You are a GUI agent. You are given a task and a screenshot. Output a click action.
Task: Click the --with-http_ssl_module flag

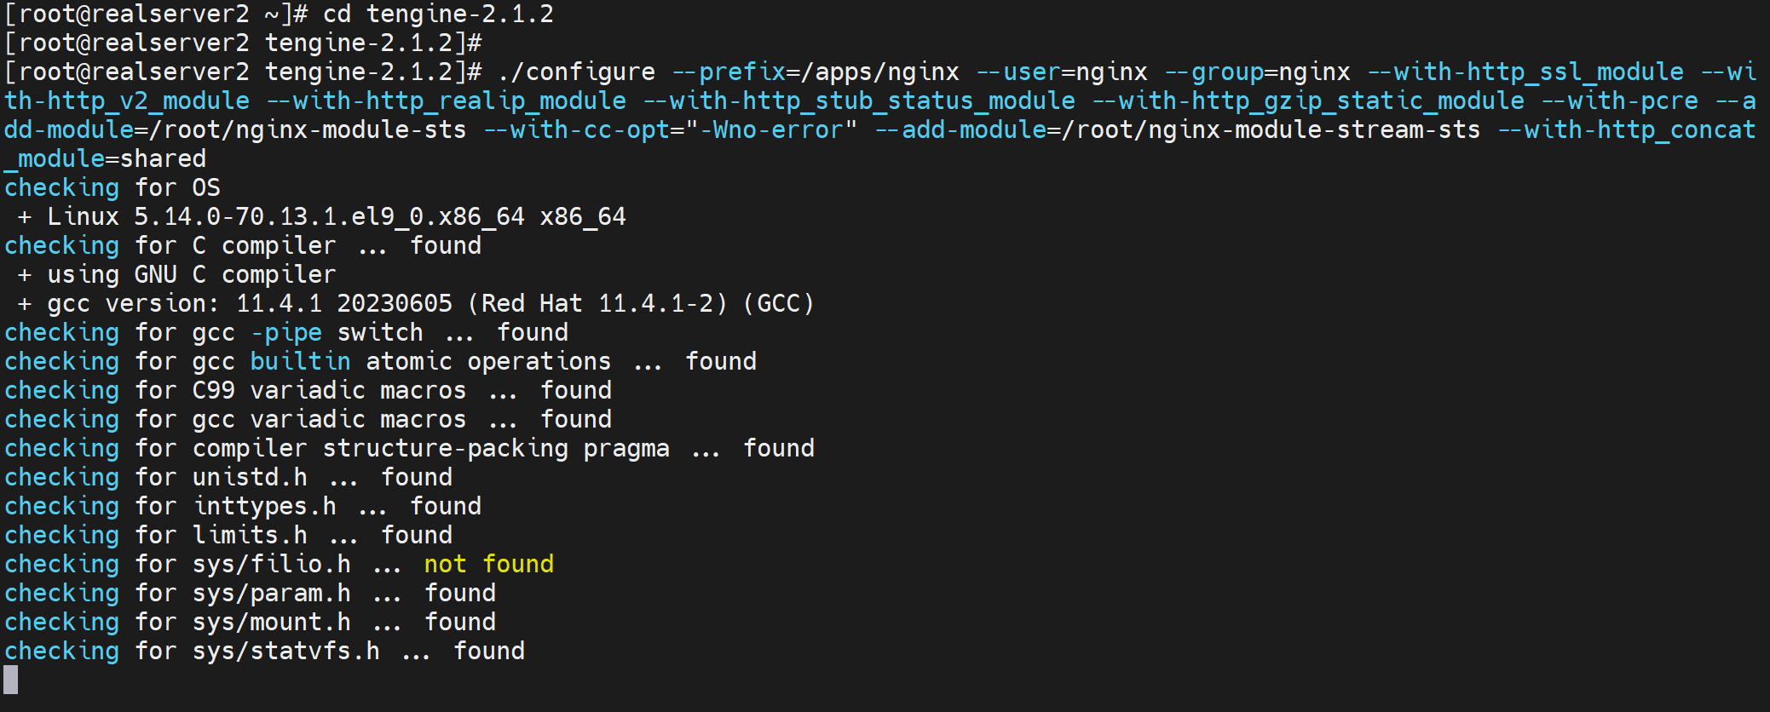[x=1525, y=72]
